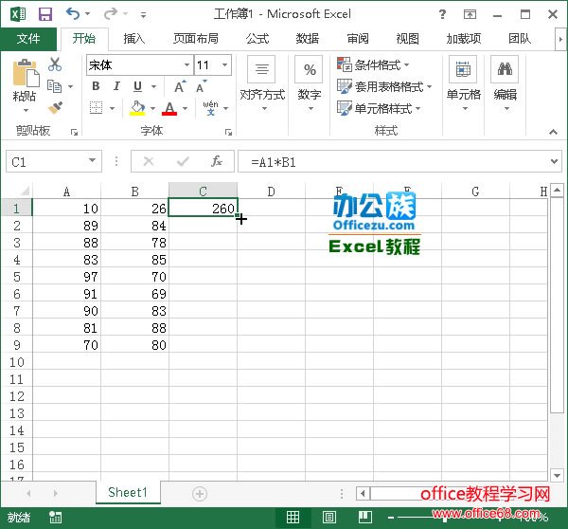The width and height of the screenshot is (568, 529).
Task: Apply yellow fill color bucket
Action: pyautogui.click(x=137, y=108)
